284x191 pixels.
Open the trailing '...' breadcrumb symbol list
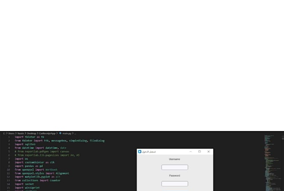coord(75,134)
